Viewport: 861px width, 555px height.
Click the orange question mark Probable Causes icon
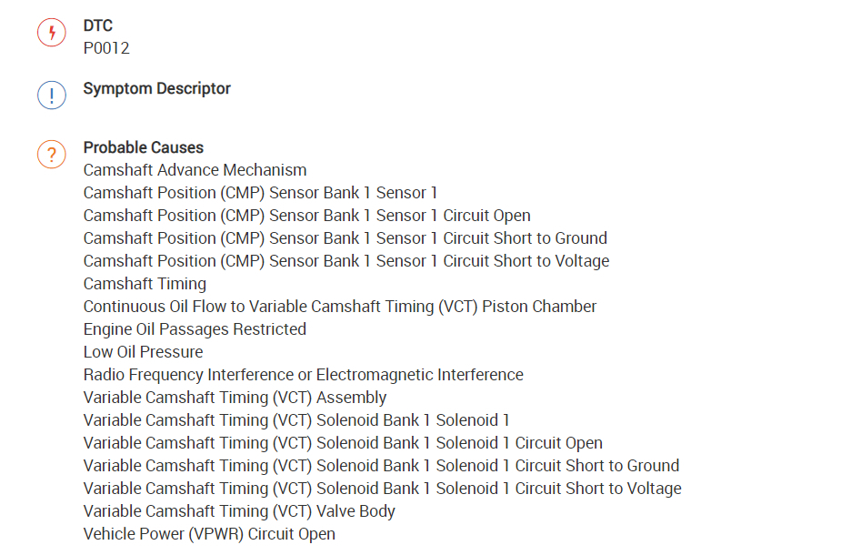[51, 155]
